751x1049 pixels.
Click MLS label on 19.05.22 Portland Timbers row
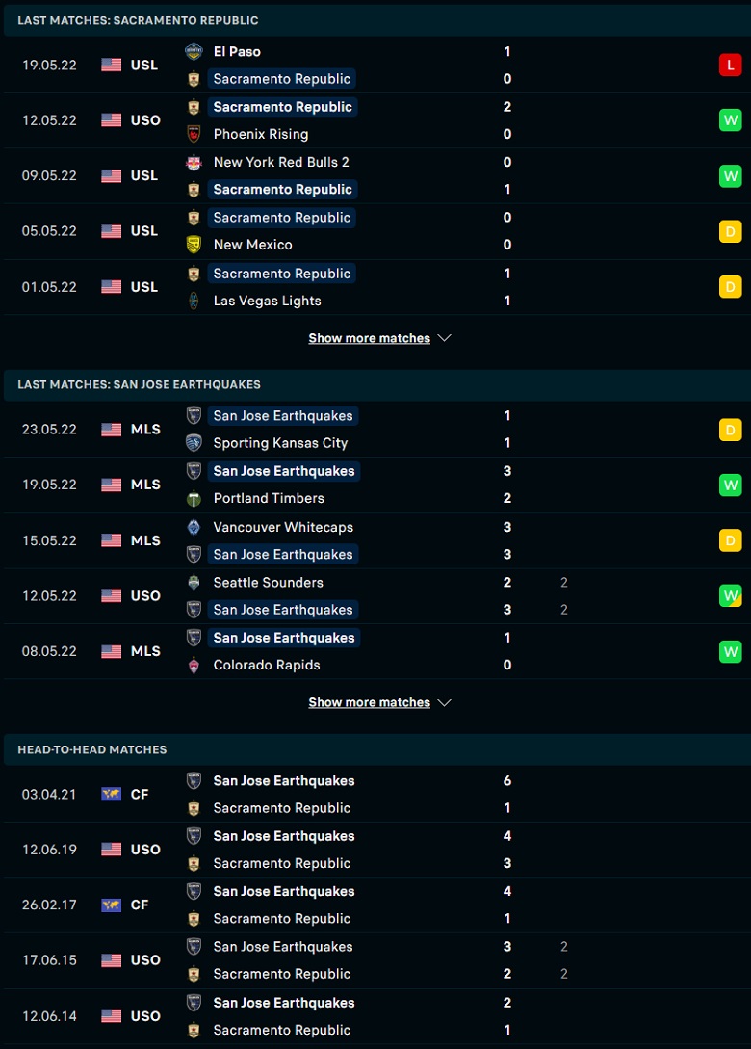(x=145, y=485)
